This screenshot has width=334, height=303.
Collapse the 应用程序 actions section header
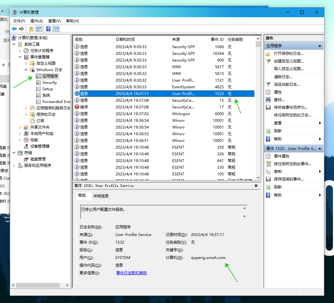coord(319,46)
